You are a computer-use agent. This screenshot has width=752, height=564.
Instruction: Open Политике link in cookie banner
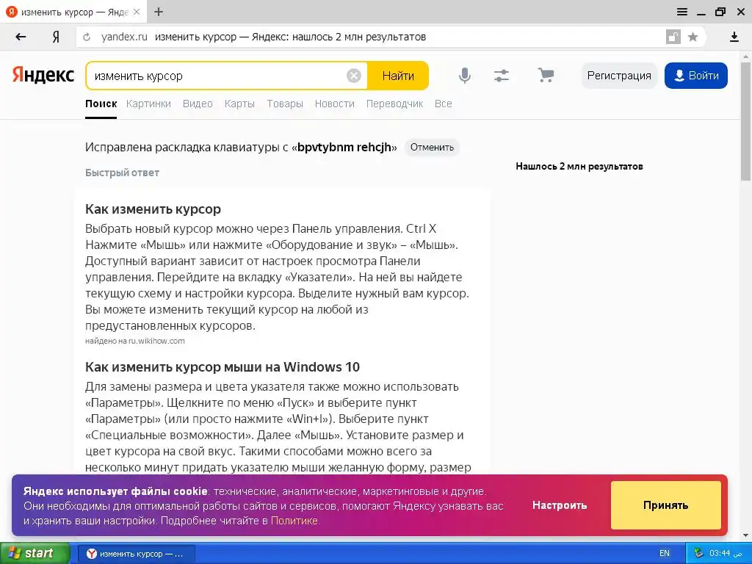click(x=294, y=521)
